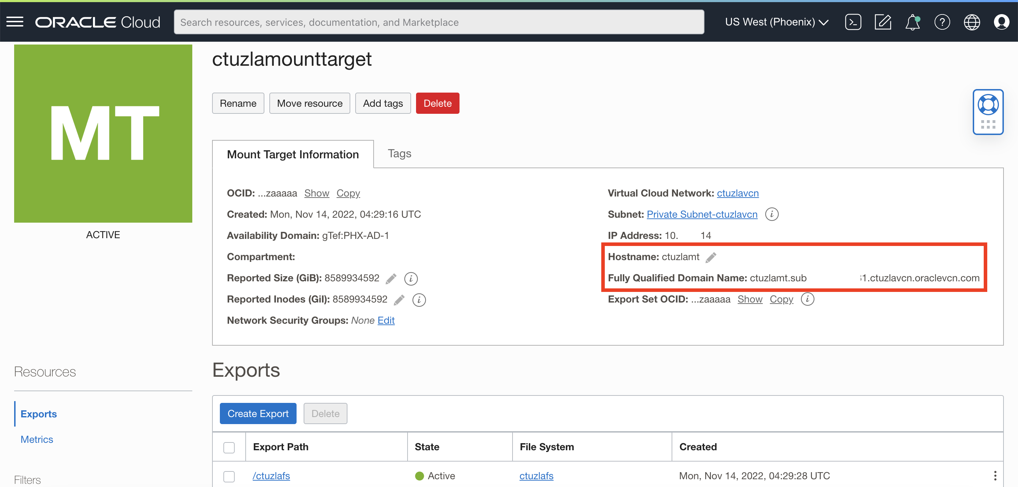Edit Reported Size with the pencil icon

click(391, 278)
